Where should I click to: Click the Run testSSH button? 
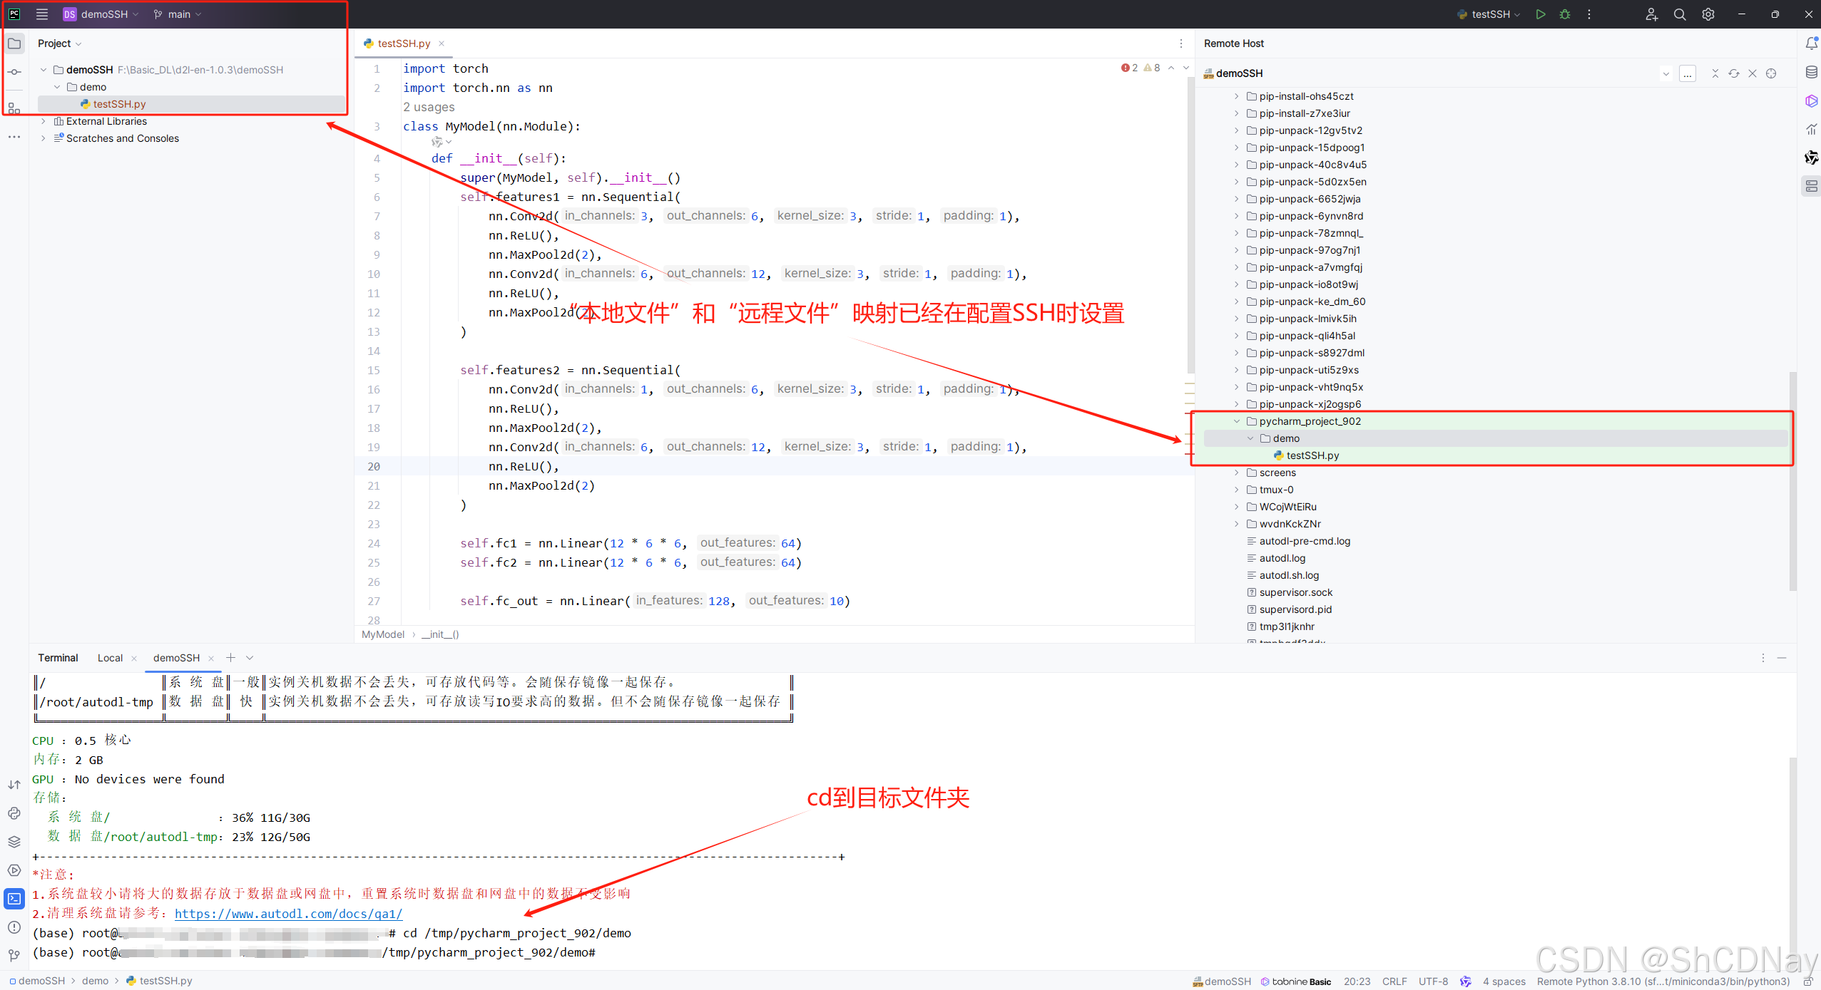point(1541,14)
